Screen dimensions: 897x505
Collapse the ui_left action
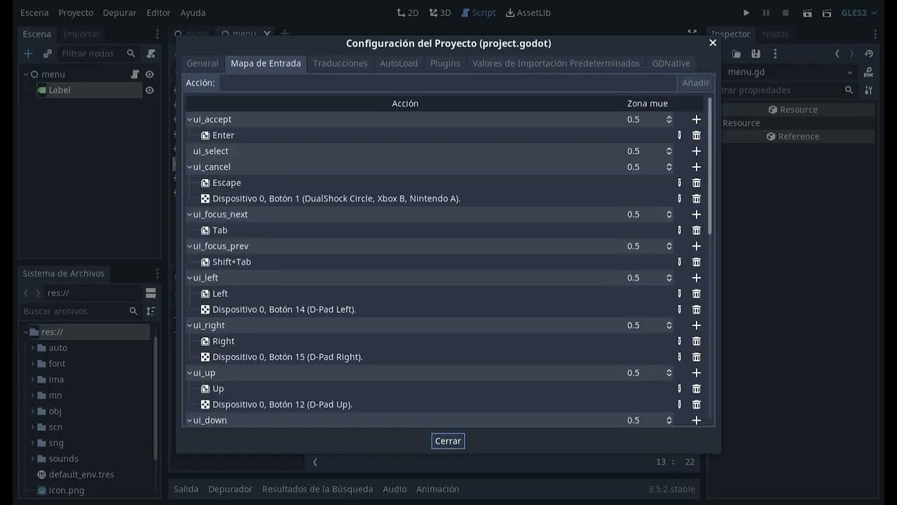pos(189,278)
